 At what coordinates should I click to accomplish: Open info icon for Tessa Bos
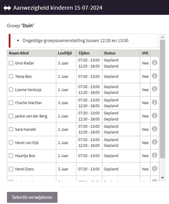click(x=155, y=76)
